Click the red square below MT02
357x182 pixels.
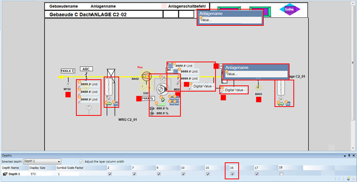(x=68, y=95)
